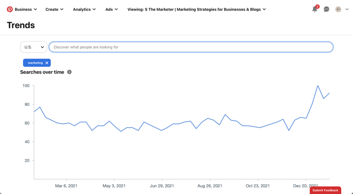Click the Trends page heading
The height and width of the screenshot is (194, 353).
coord(21,25)
